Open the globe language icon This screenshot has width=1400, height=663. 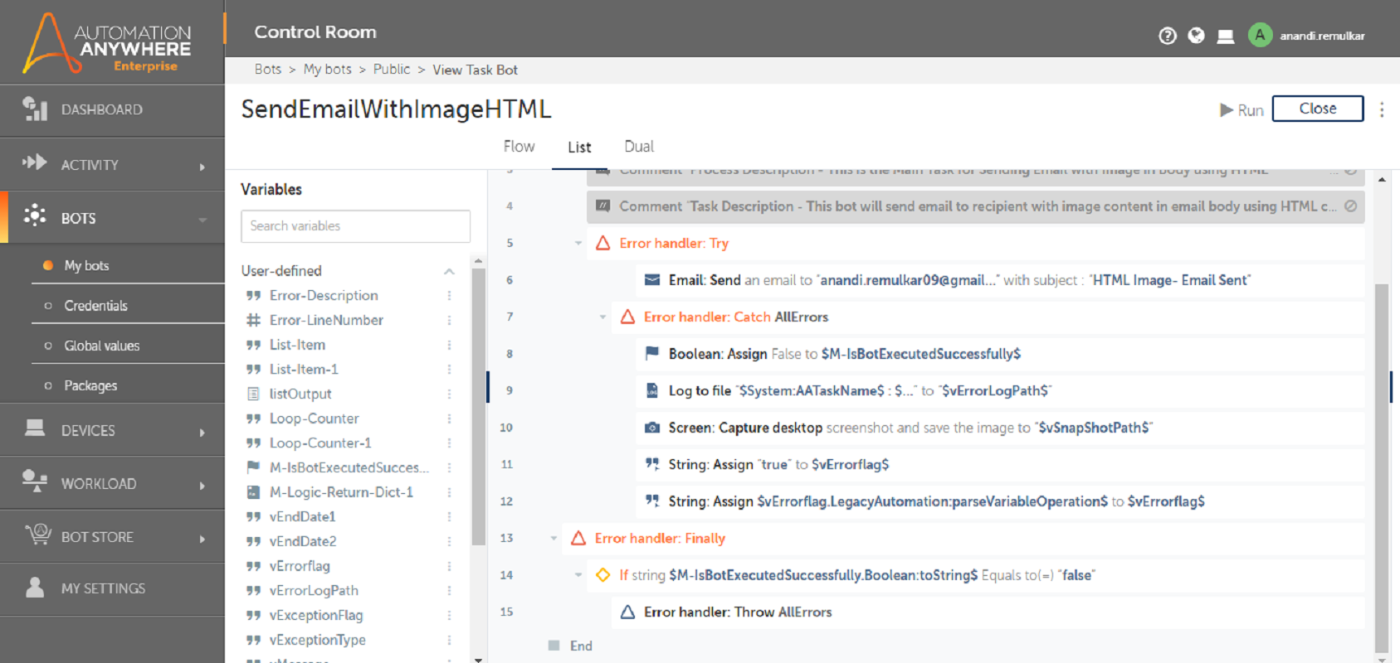click(1196, 36)
